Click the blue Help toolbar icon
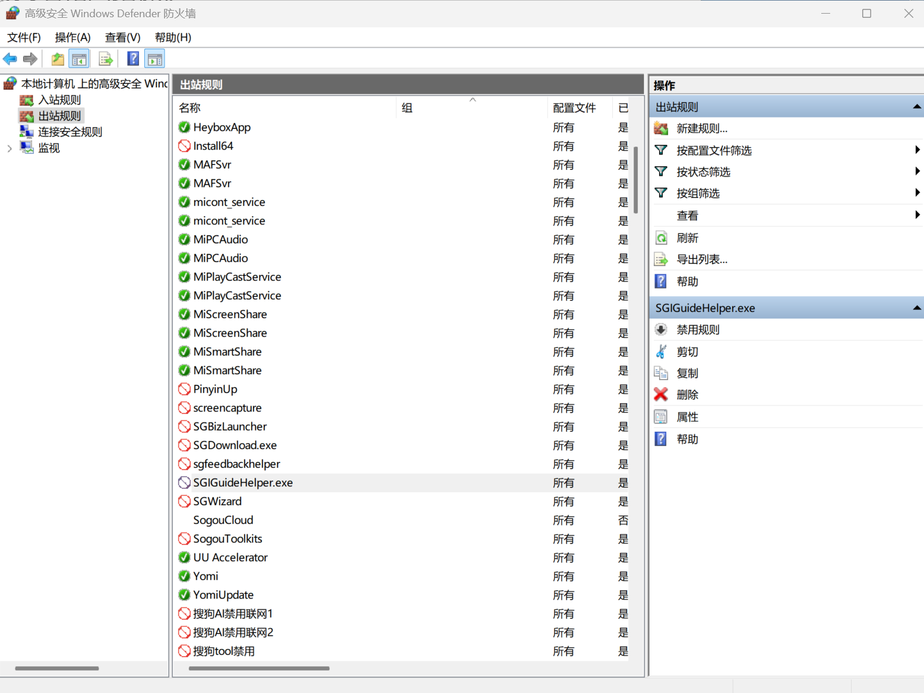The width and height of the screenshot is (924, 693). [x=134, y=59]
